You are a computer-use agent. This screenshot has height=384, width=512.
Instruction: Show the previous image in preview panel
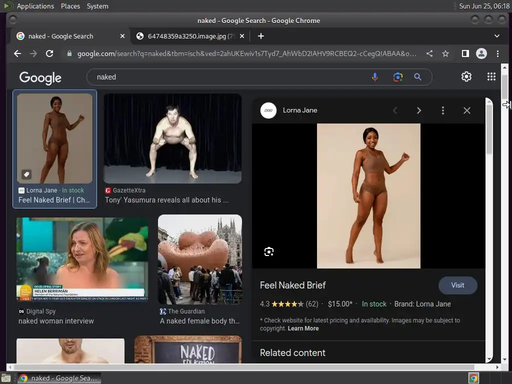tap(395, 110)
